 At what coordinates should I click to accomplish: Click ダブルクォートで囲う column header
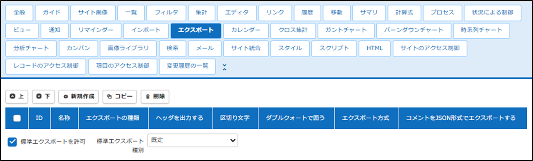(296, 118)
